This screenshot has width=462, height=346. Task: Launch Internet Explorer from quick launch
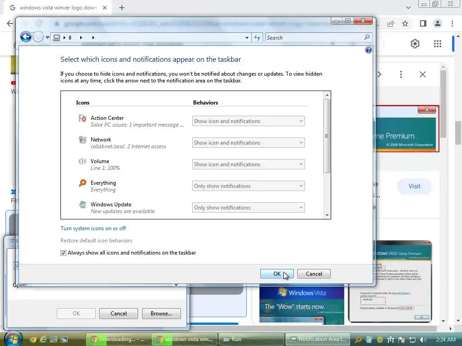(43, 340)
